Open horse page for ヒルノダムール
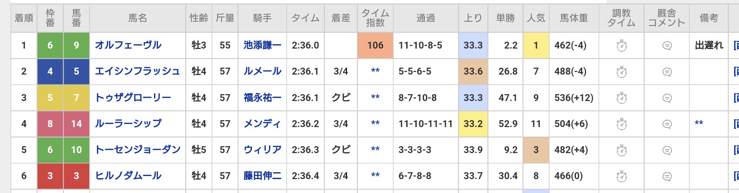The width and height of the screenshot is (739, 193). pos(128,176)
